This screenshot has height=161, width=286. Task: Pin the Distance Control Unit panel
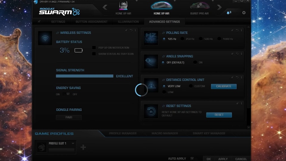232,77
